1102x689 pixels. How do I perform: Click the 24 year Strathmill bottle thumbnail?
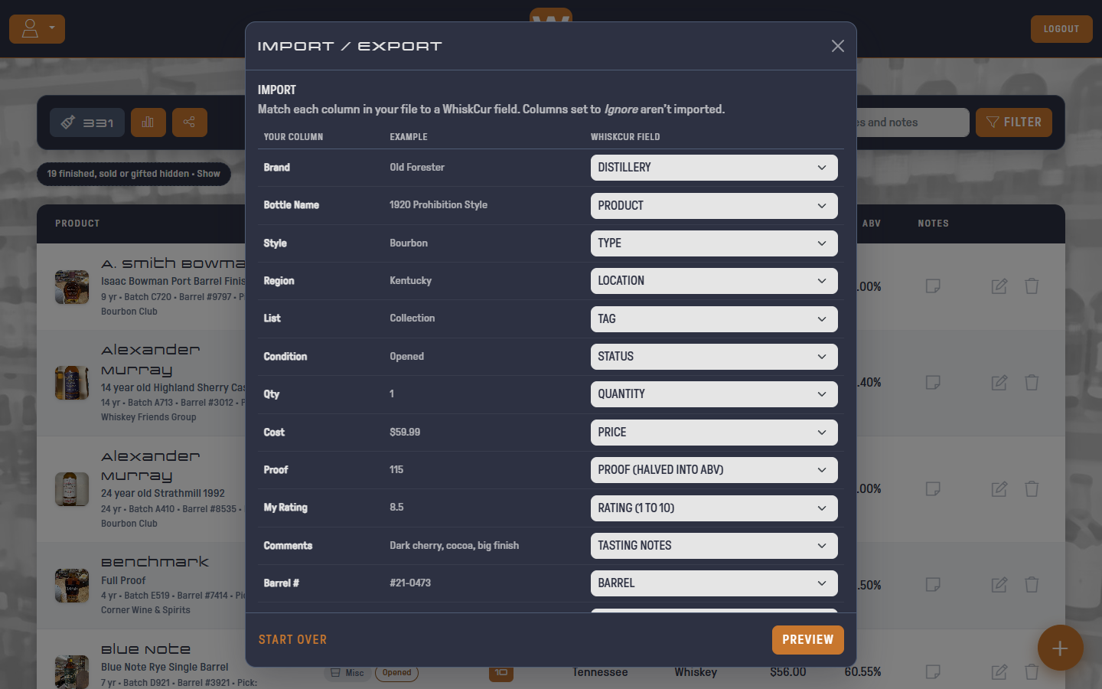pos(72,489)
